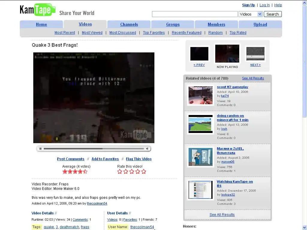Screen dimensions: 307x230
Task: Rate this video five stars
Action: point(144,172)
